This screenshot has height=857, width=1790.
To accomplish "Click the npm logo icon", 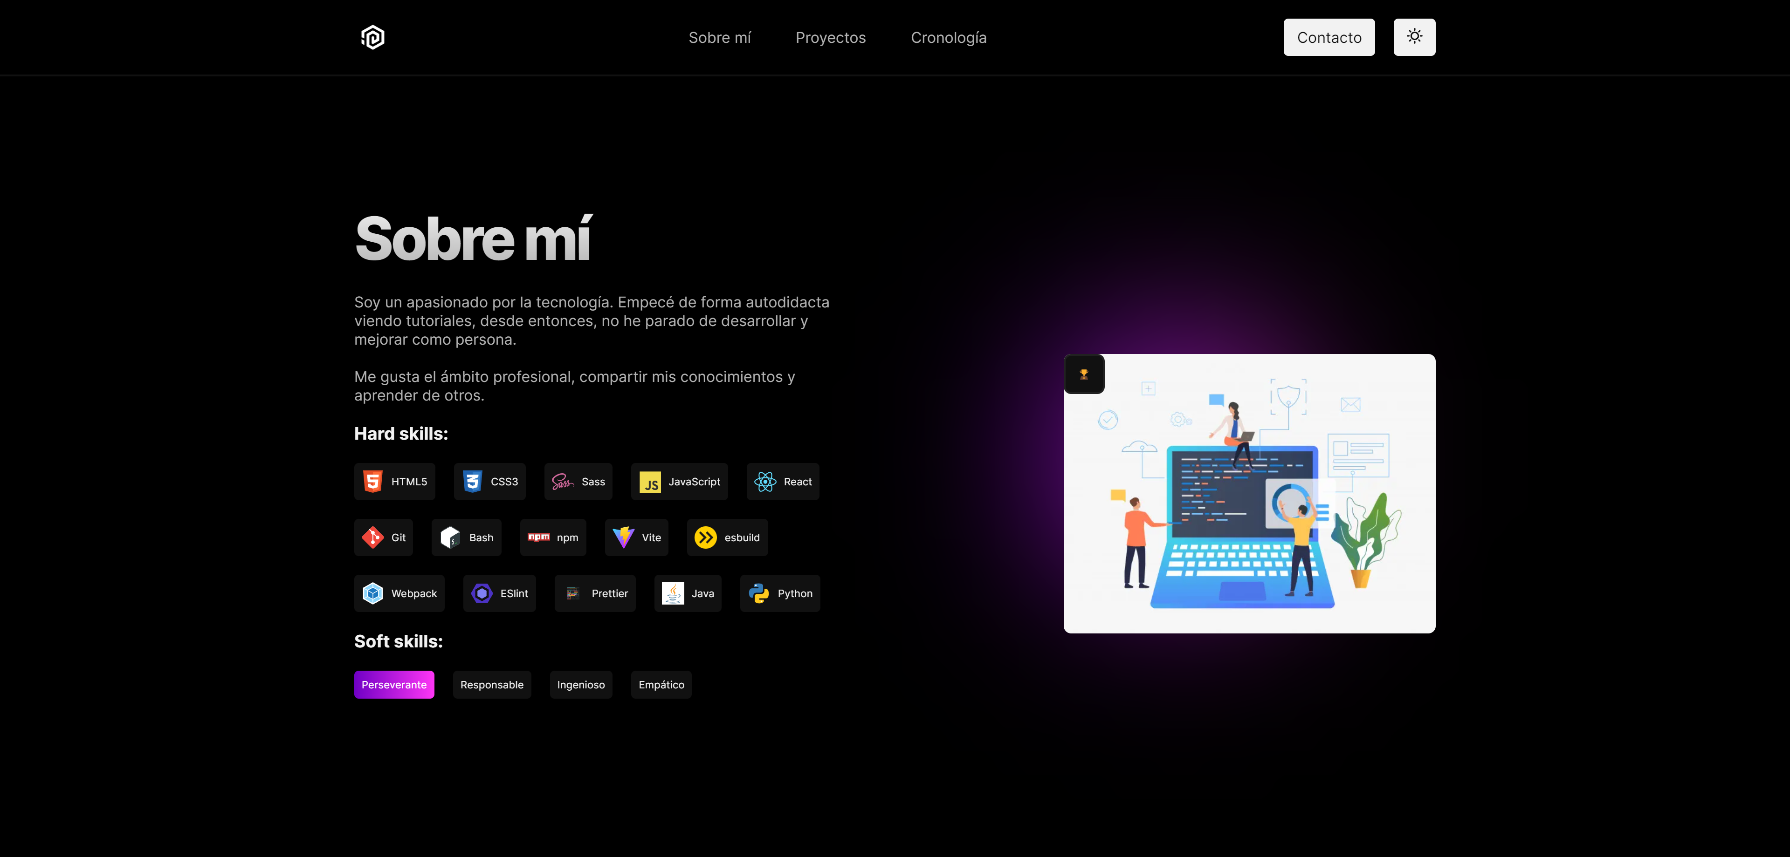I will pyautogui.click(x=538, y=537).
